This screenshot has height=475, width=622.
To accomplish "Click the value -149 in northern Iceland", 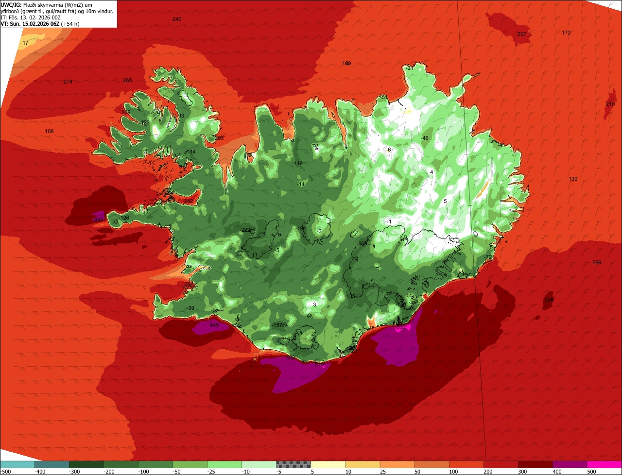I will (297, 163).
